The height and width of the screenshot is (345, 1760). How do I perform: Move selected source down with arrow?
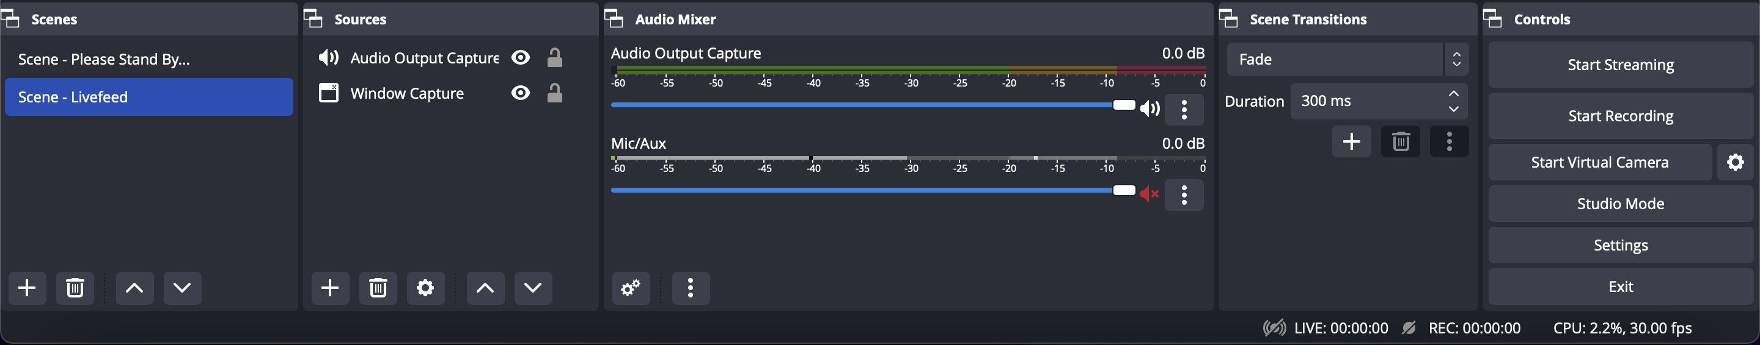[533, 288]
